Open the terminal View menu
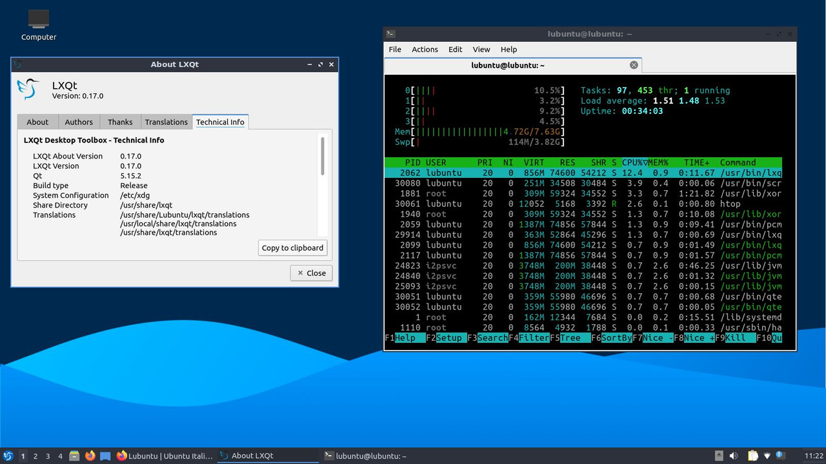This screenshot has width=826, height=464. [x=481, y=50]
